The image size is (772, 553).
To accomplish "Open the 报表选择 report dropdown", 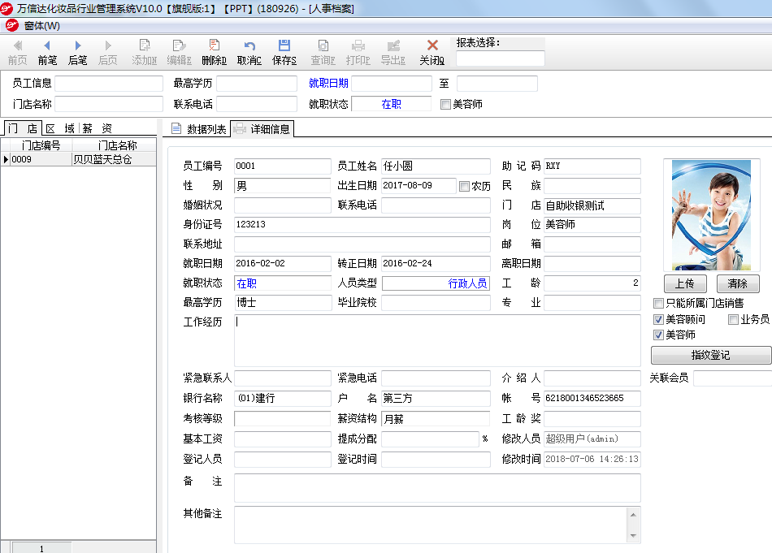I will [501, 58].
